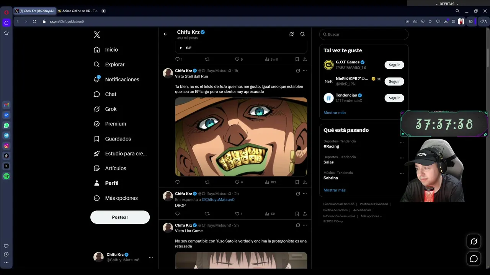490x275 pixels.
Task: Open floating Grok button at bottom right
Action: 474,241
